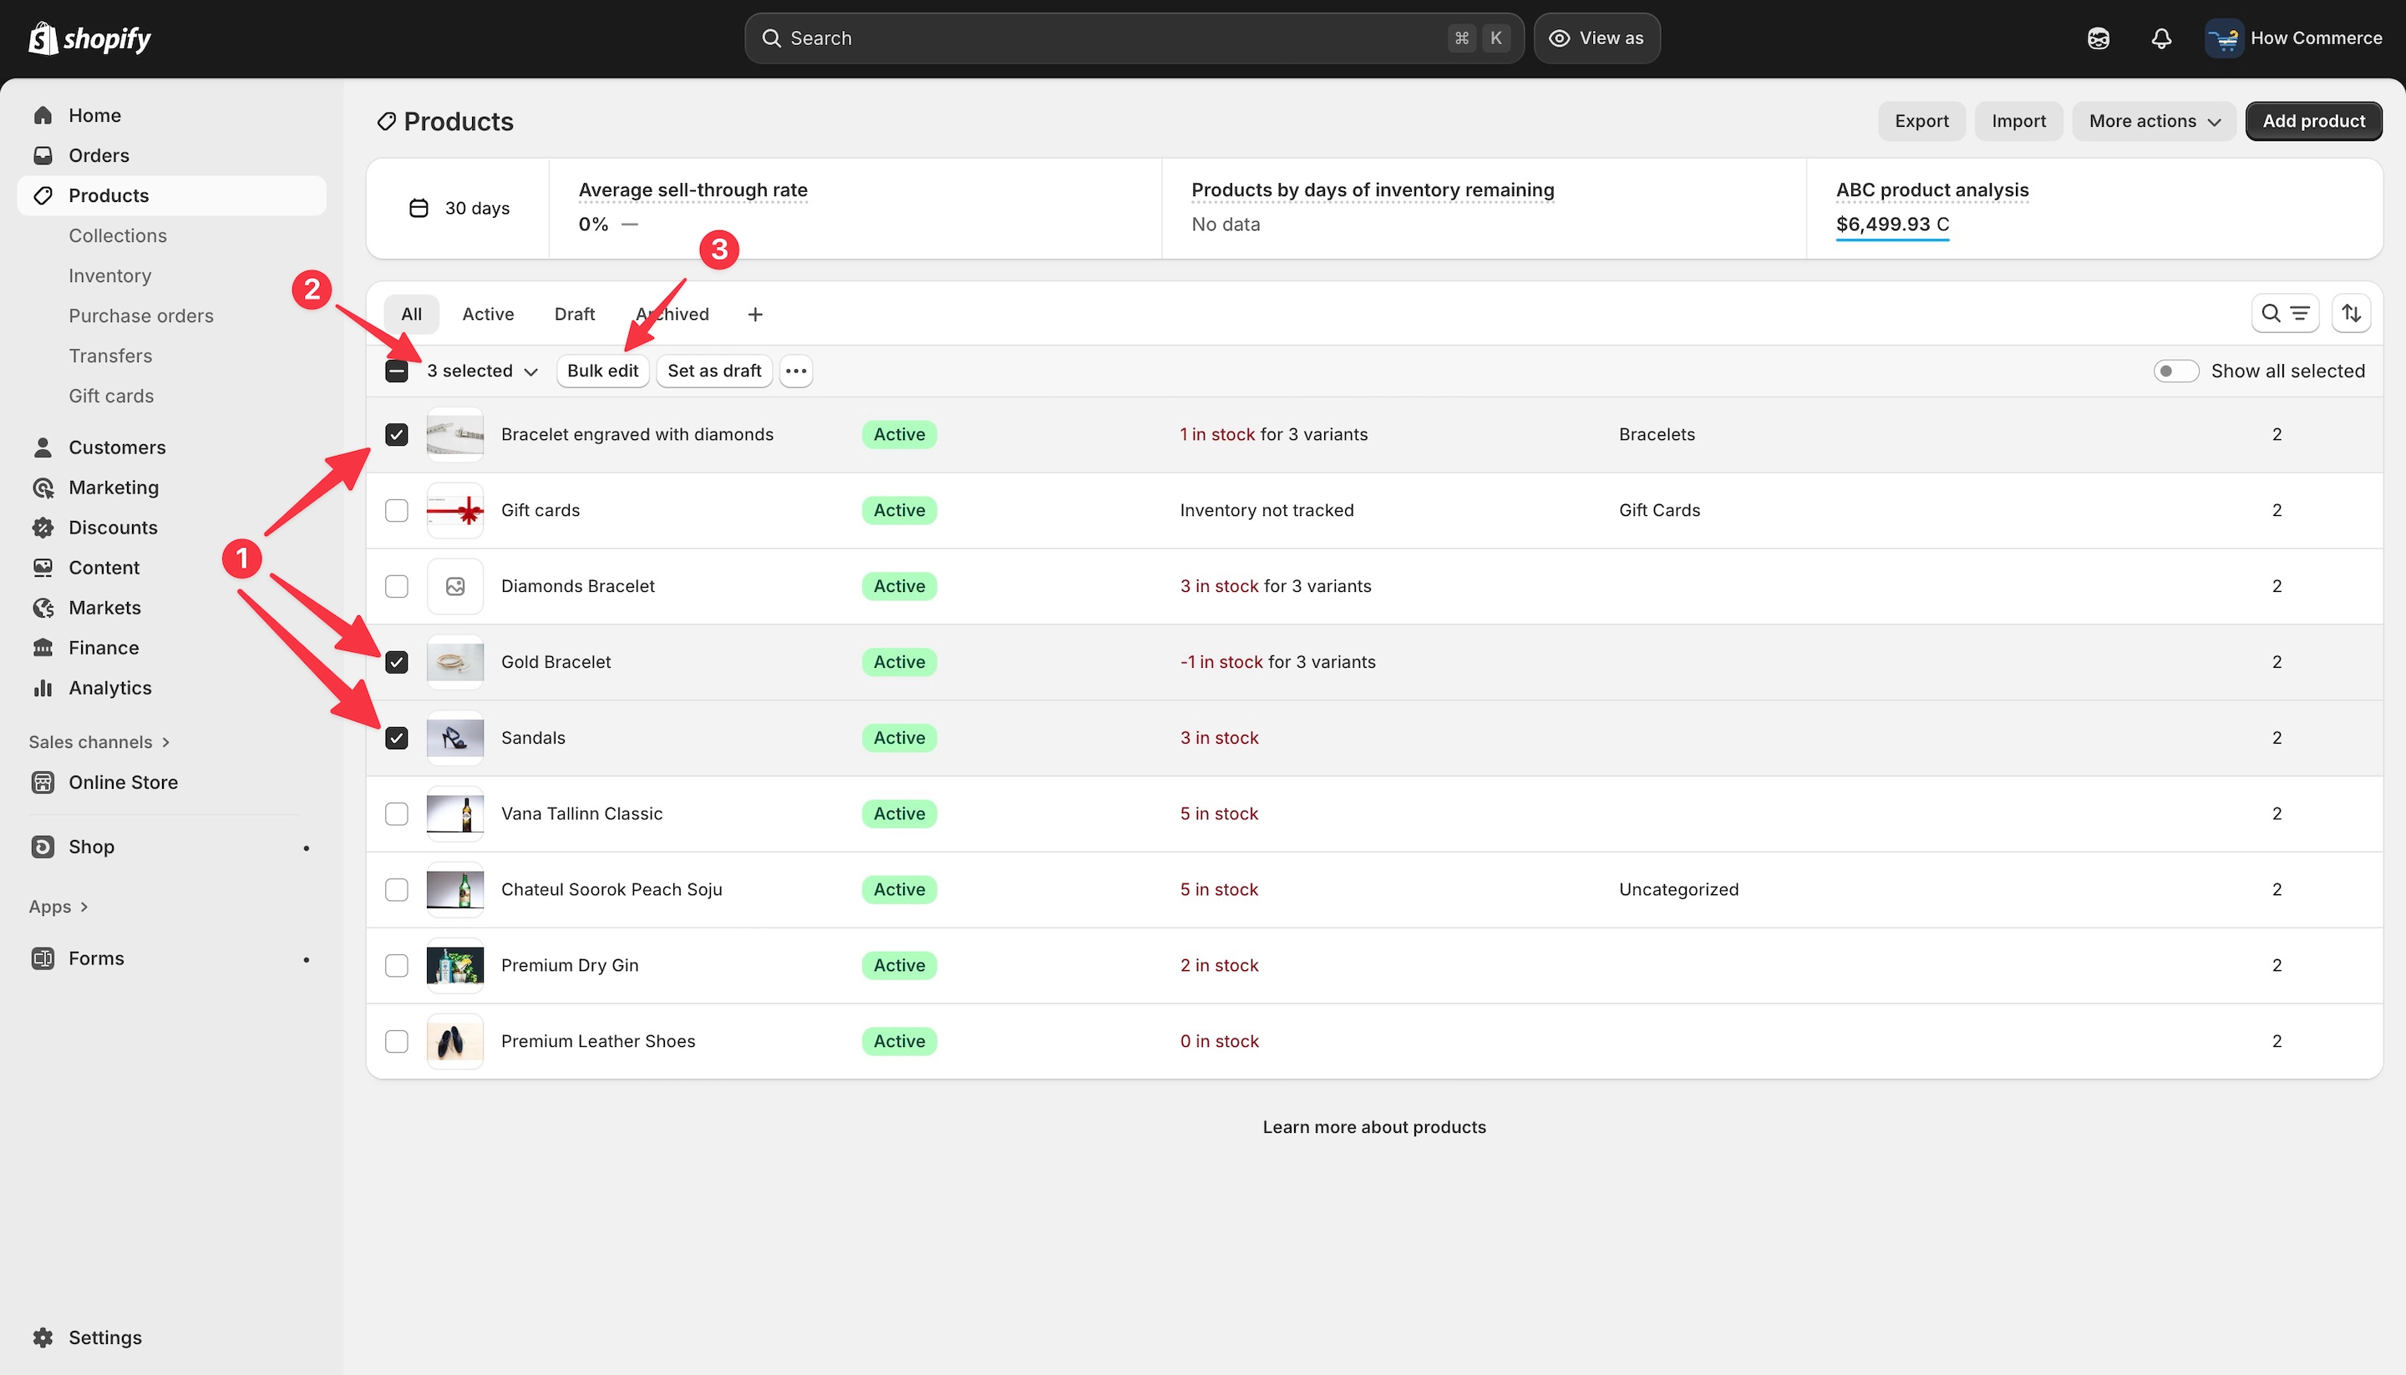Open Average sell-through rate metric

click(x=693, y=190)
